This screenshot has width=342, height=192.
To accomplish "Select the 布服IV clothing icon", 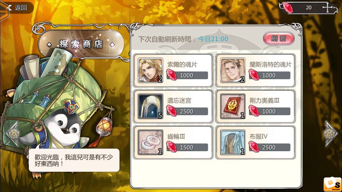I will pyautogui.click(x=233, y=142).
